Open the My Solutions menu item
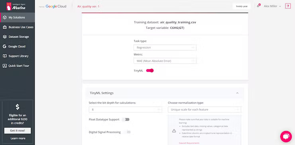This screenshot has height=145, width=295. click(x=17, y=17)
